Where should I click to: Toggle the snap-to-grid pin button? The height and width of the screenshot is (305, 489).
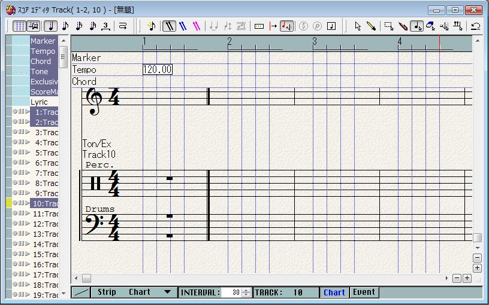(x=33, y=26)
